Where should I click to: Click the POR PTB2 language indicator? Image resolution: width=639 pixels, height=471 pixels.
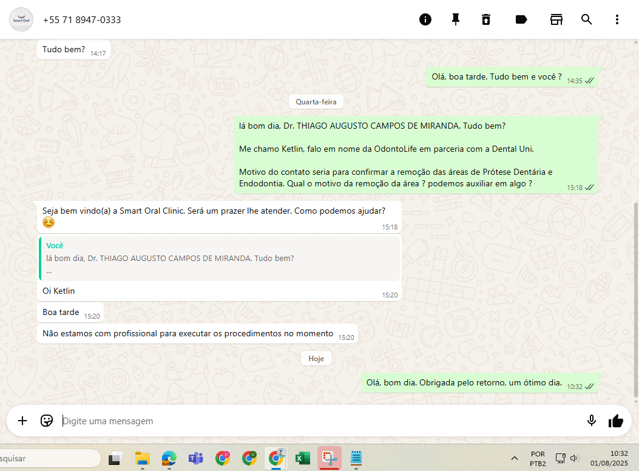point(538,459)
